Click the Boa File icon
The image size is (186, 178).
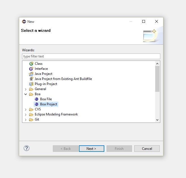click(x=36, y=99)
